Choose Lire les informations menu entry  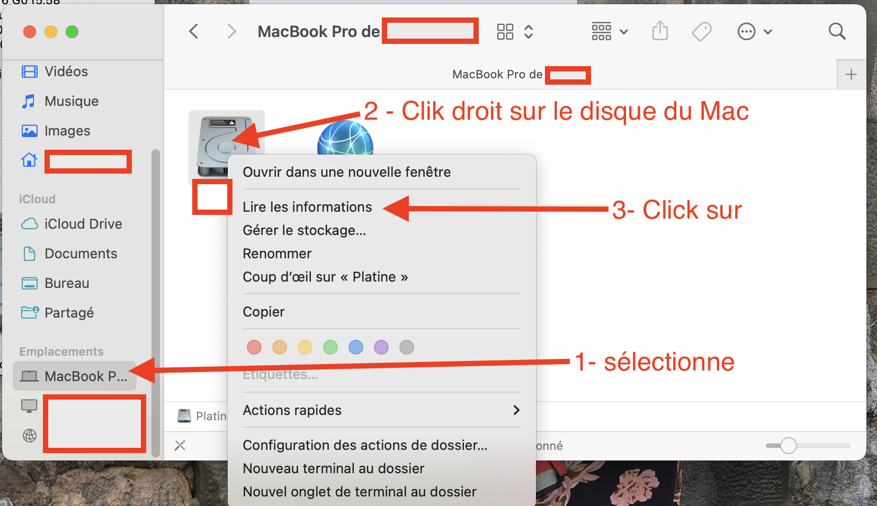[307, 207]
